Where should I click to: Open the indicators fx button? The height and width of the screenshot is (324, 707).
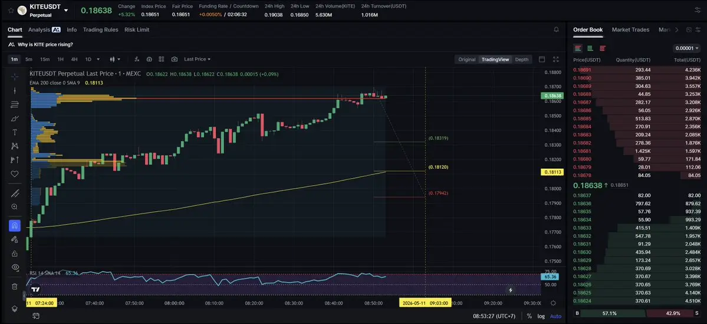[x=137, y=59]
